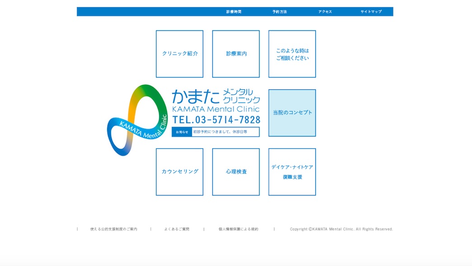Open the 心理検査 tile
Viewport: 472px width, 266px height.
coord(236,172)
